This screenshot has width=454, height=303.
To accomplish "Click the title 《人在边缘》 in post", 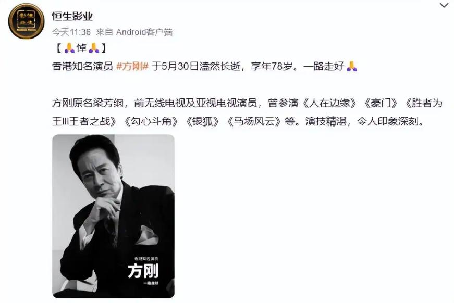I will (x=329, y=103).
